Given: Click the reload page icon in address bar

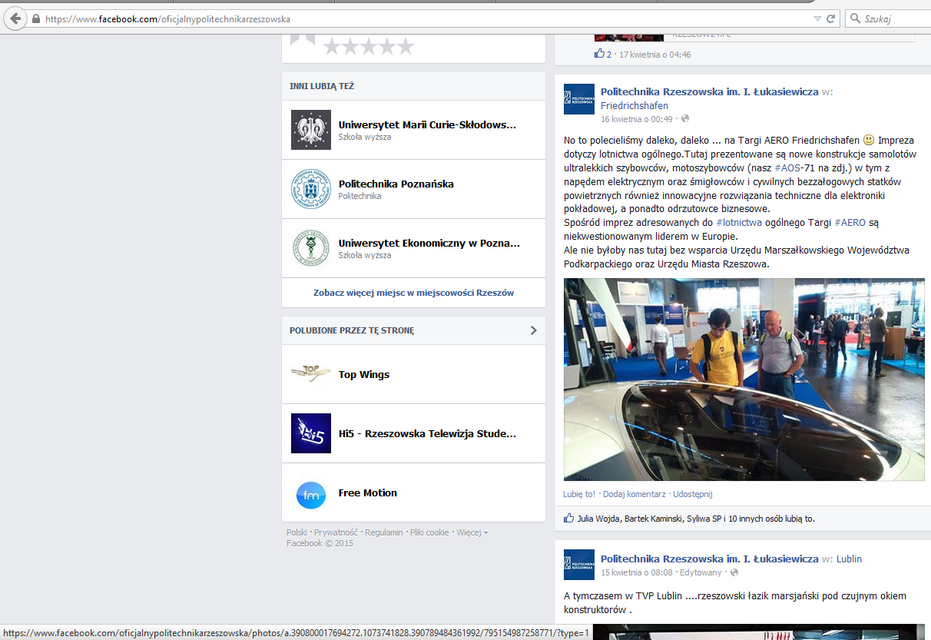Looking at the screenshot, I should point(830,18).
